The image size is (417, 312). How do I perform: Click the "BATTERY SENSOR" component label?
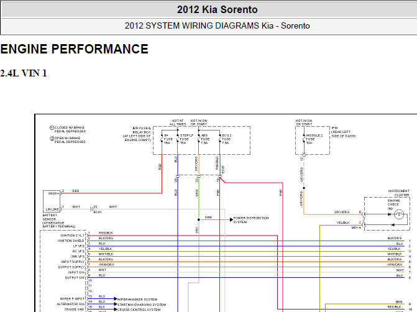click(x=59, y=221)
